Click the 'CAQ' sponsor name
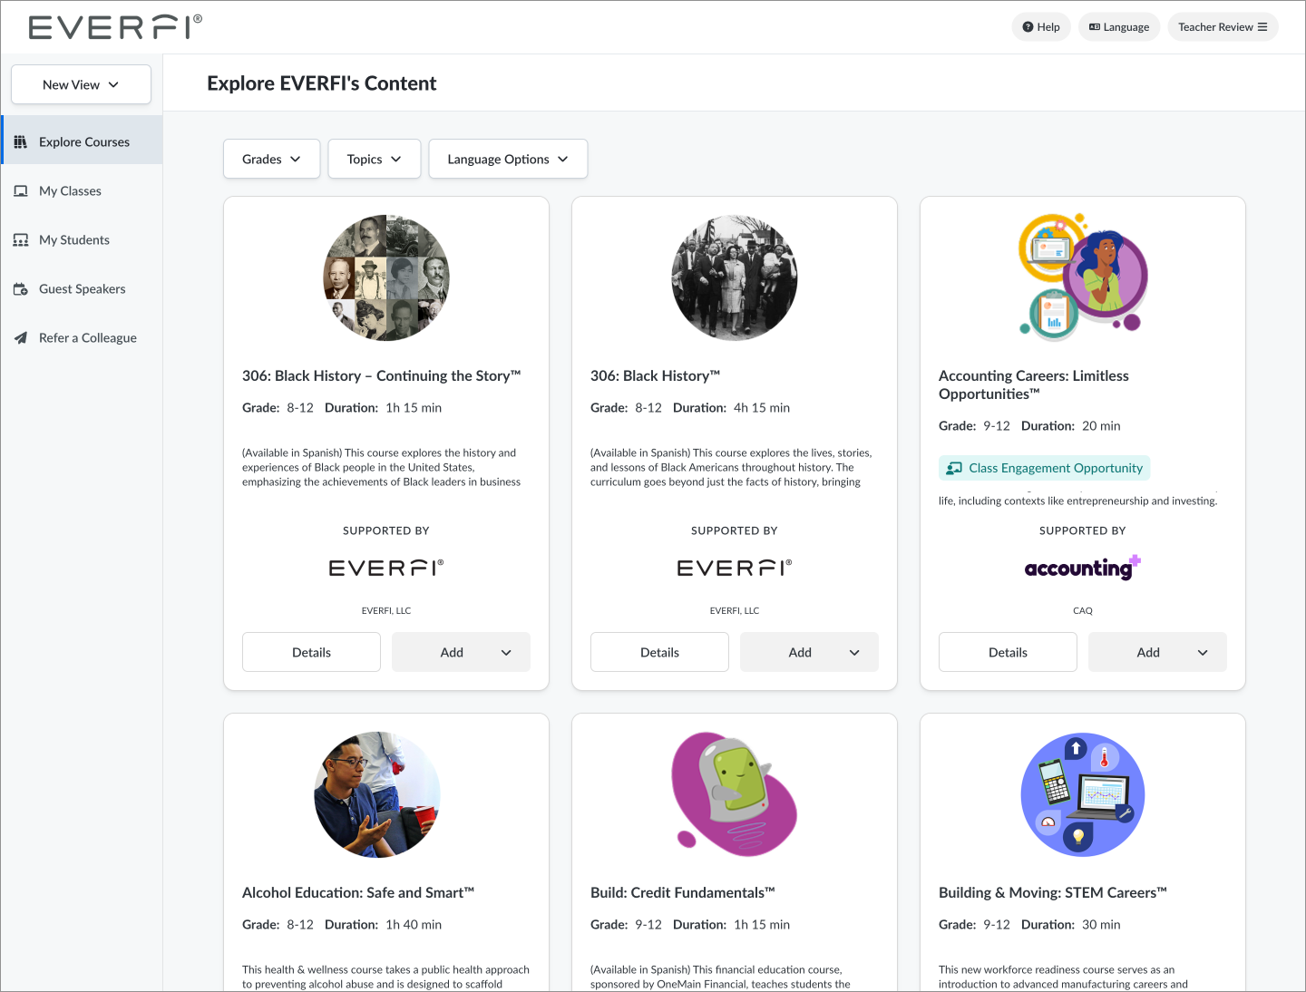This screenshot has height=992, width=1306. point(1083,610)
